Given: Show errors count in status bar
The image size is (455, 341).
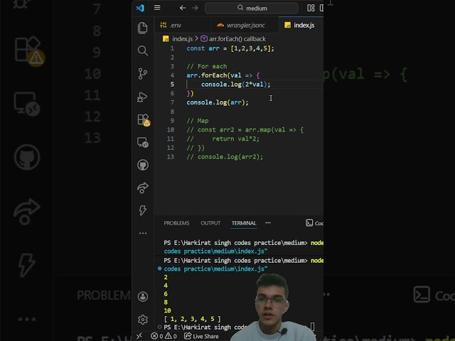Looking at the screenshot, I should coord(157,336).
